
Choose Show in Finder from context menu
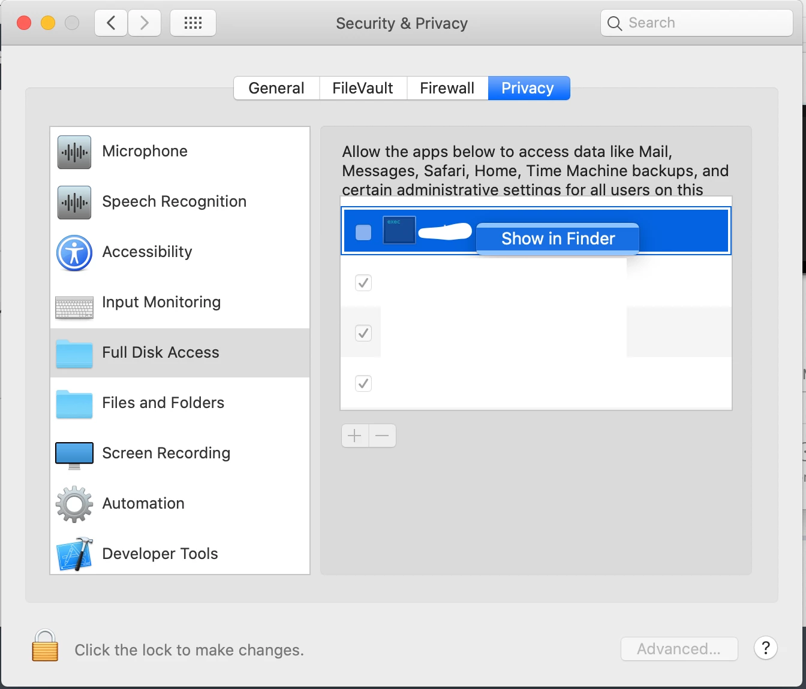(x=558, y=239)
